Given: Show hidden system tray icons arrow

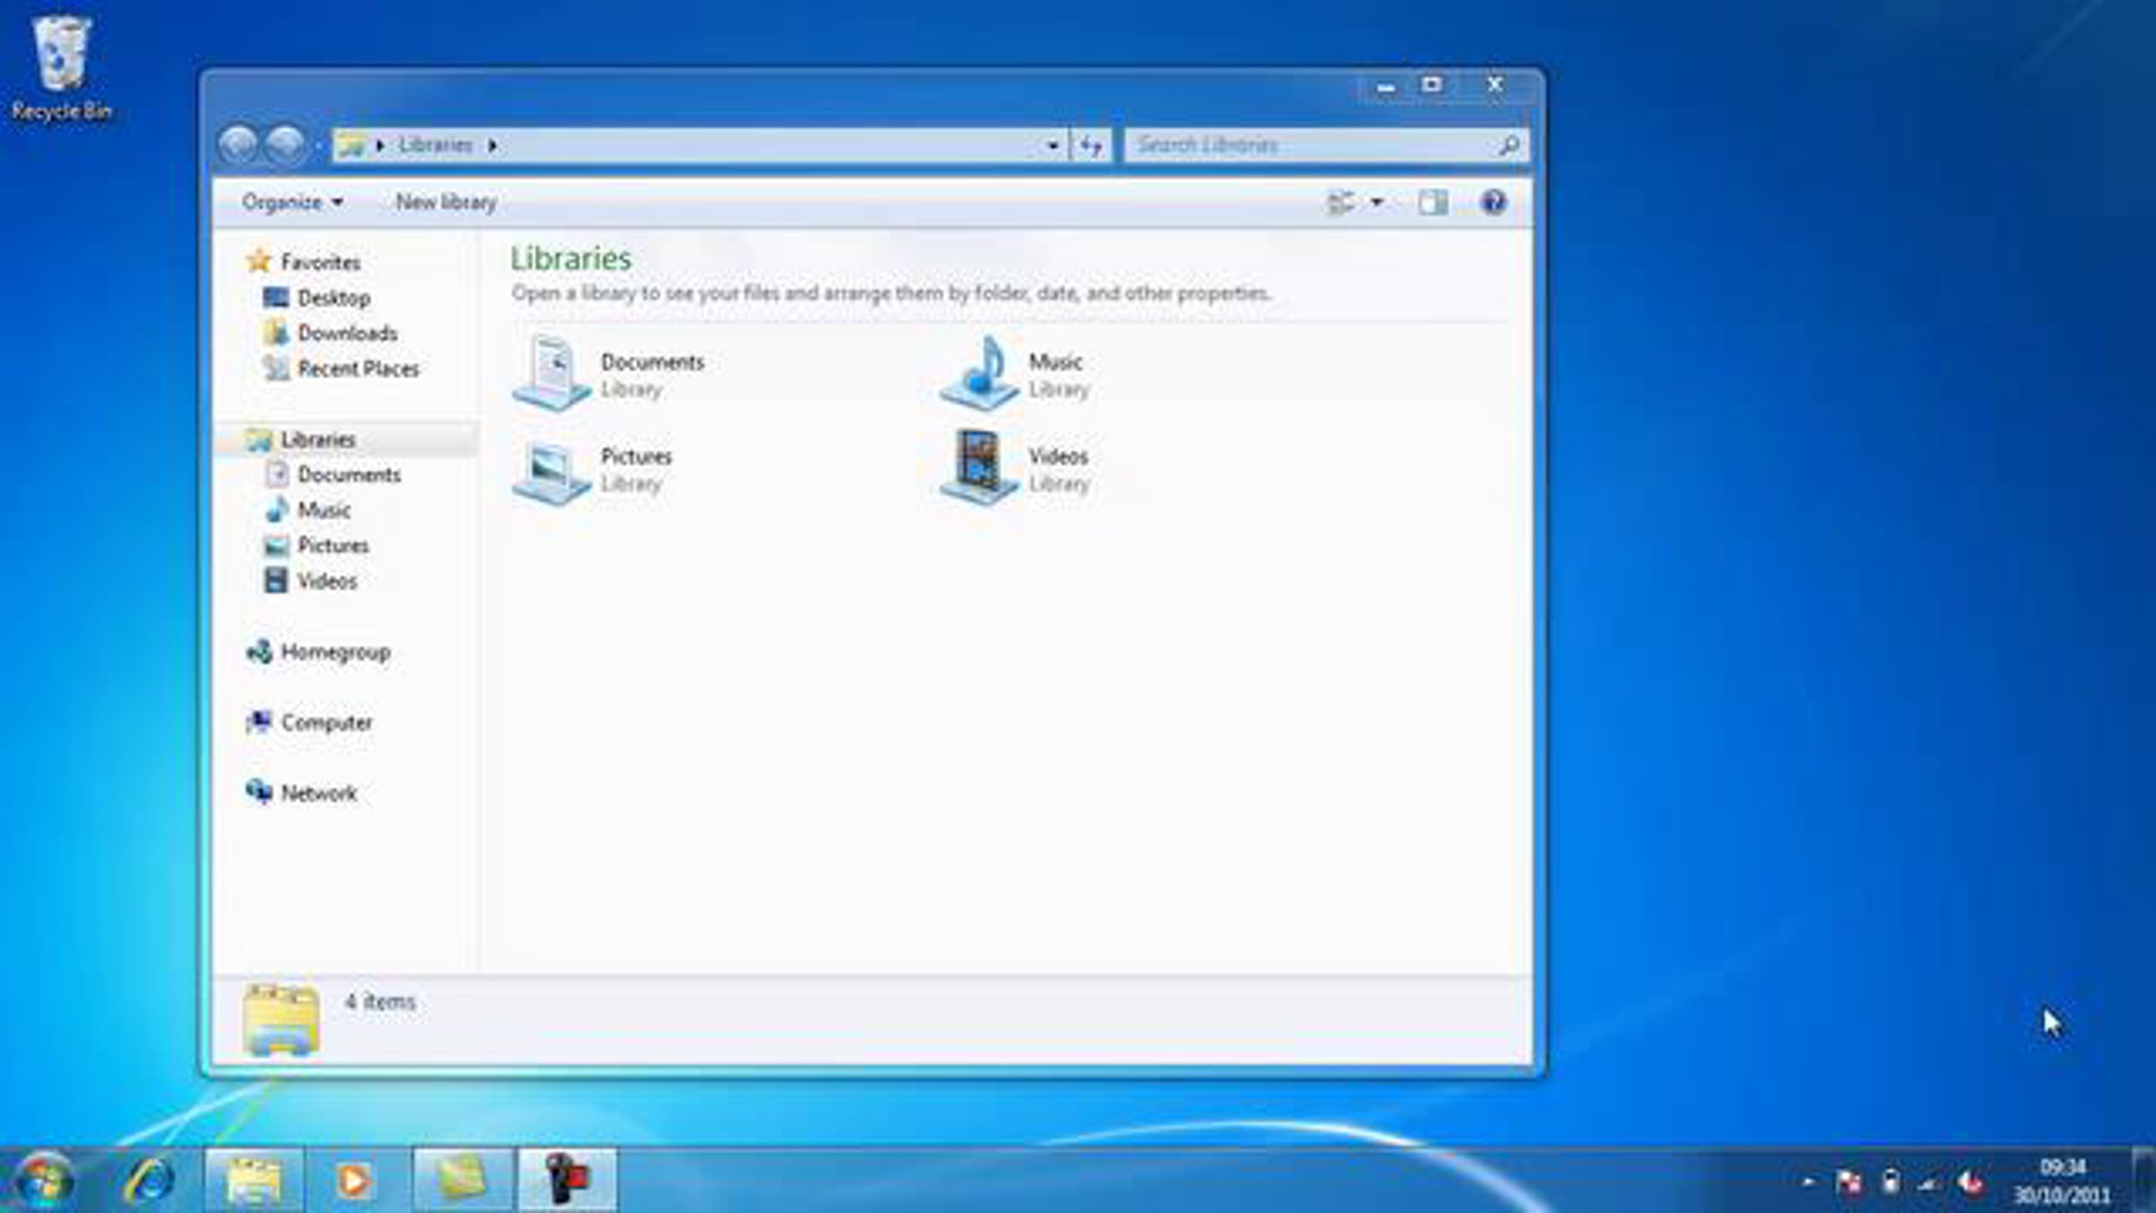Looking at the screenshot, I should [x=1807, y=1182].
